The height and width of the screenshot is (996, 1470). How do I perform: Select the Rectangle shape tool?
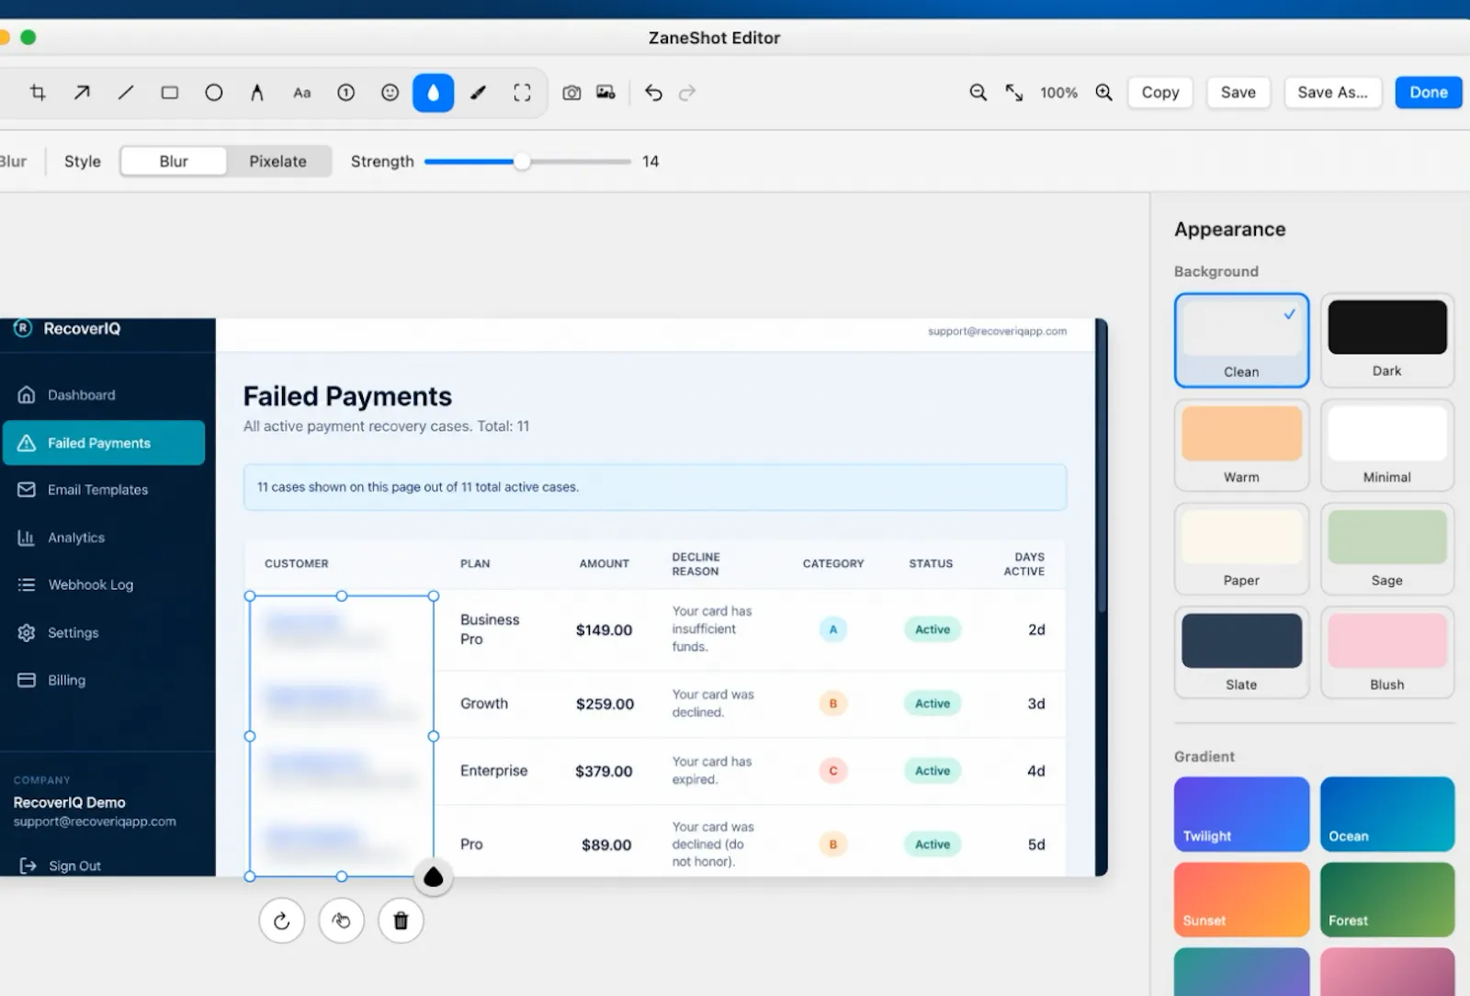(x=170, y=93)
